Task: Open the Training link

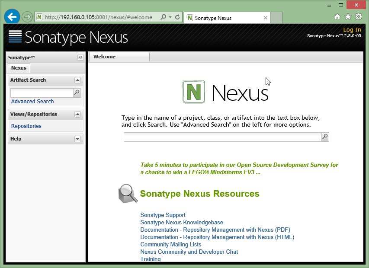Action: 151,259
